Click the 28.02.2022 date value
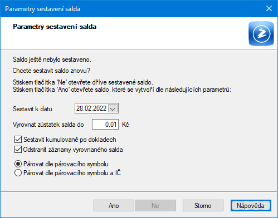The width and height of the screenshot is (278, 218). pyautogui.click(x=91, y=108)
